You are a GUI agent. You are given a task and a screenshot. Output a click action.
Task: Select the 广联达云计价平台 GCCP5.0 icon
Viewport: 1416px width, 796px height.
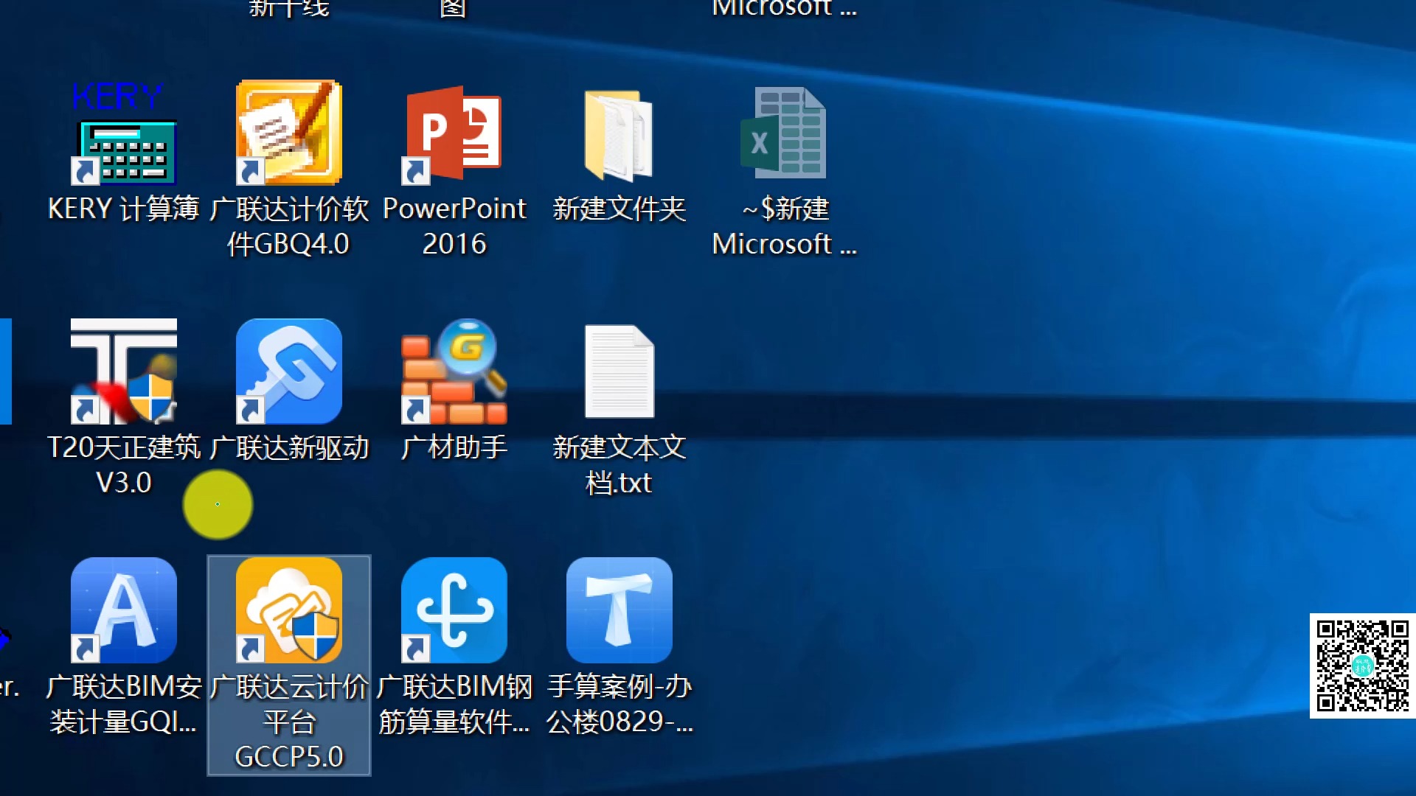[289, 610]
